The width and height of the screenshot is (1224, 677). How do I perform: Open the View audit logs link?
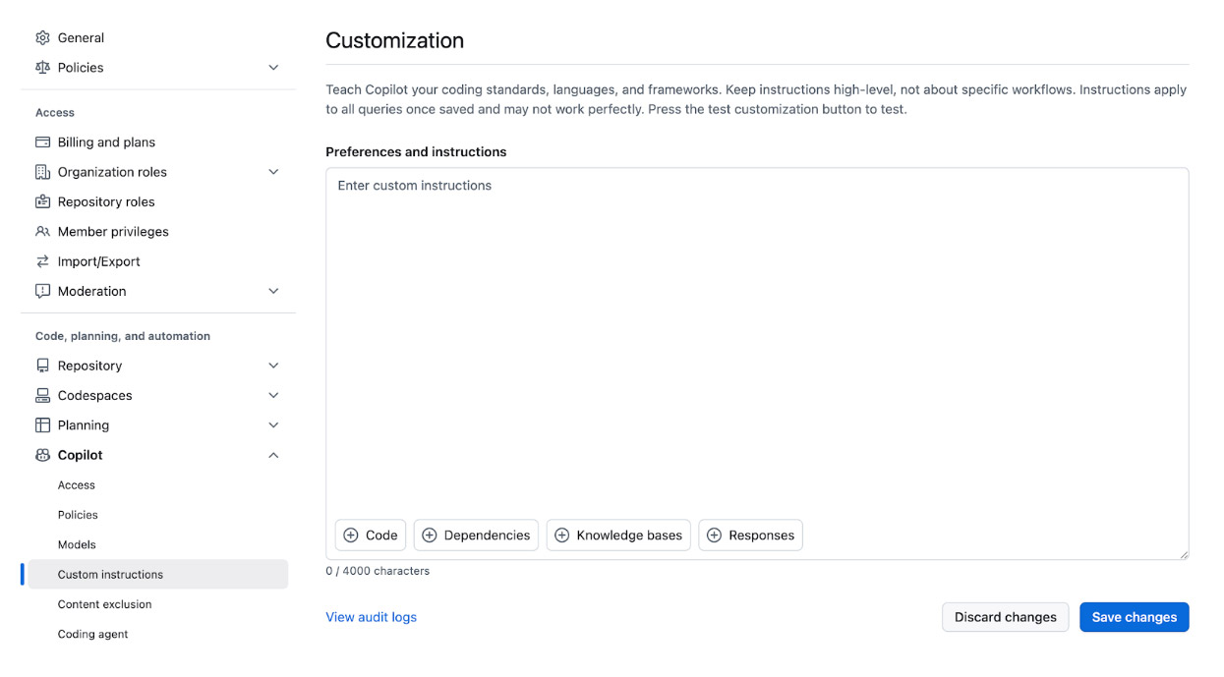[x=371, y=616]
